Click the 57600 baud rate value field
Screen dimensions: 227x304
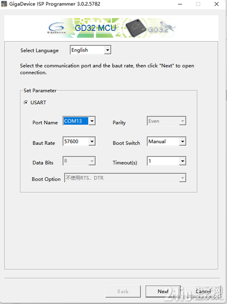pos(76,141)
